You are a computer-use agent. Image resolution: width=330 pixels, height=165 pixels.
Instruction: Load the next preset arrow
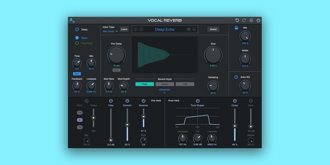pos(141,29)
